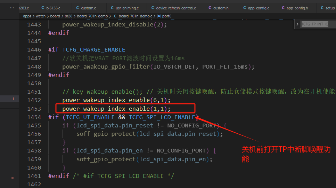Click TCFG_UI_ENABLE macro on line 1454
336x188 pixels.
pos(90,117)
